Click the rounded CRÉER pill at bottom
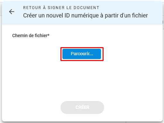 82,108
